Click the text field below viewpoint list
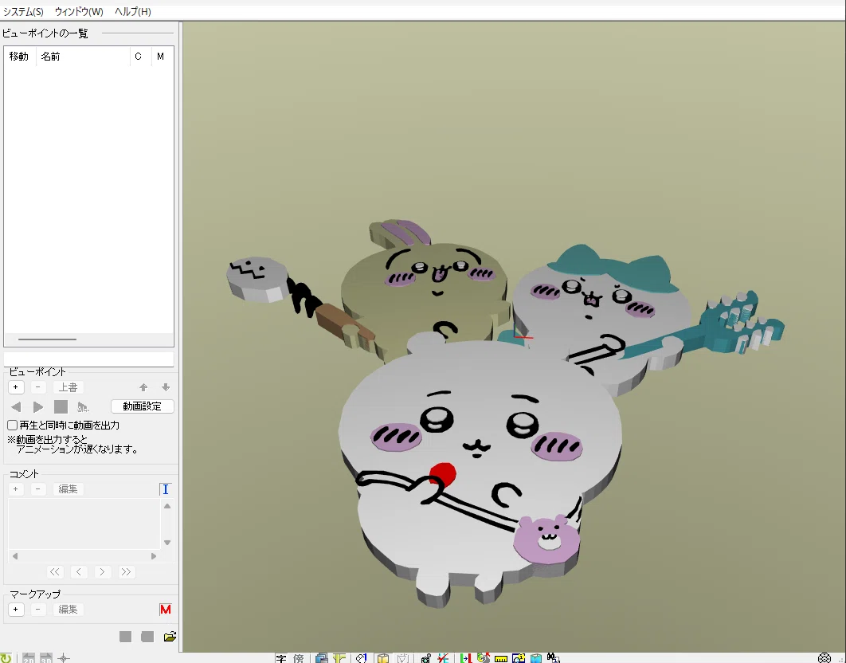This screenshot has height=663, width=846. coord(88,359)
